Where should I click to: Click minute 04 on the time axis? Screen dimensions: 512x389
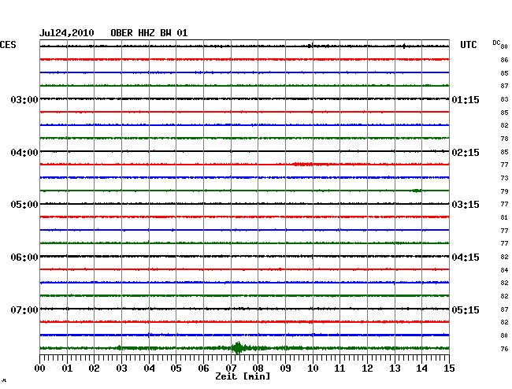point(149,368)
